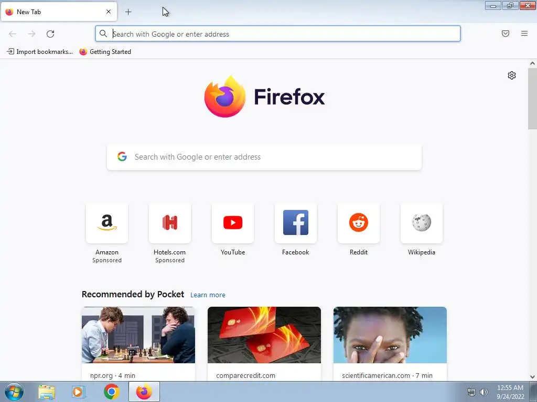Viewport: 537px width, 402px height.
Task: Launch Windows Media Player from taskbar
Action: (79, 392)
